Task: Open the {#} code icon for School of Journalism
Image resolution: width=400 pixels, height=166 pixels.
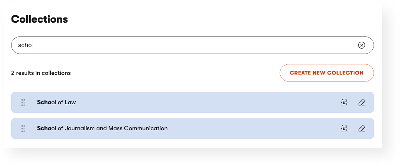Action: [344, 128]
